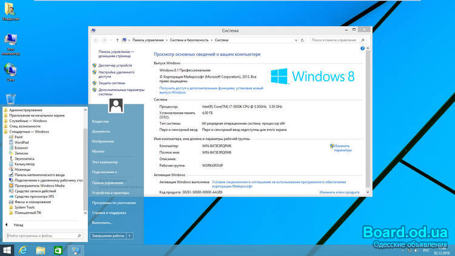This screenshot has width=455, height=256.
Task: Open Документы from start menu right pane
Action: tap(101, 132)
